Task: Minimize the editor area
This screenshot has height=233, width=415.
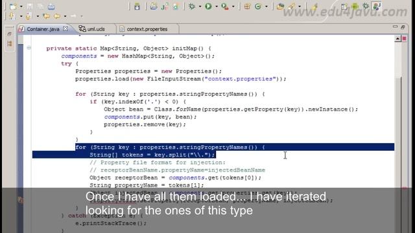Action: tap(395, 27)
